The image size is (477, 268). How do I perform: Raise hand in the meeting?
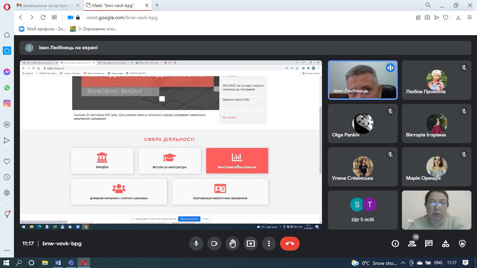pyautogui.click(x=233, y=244)
